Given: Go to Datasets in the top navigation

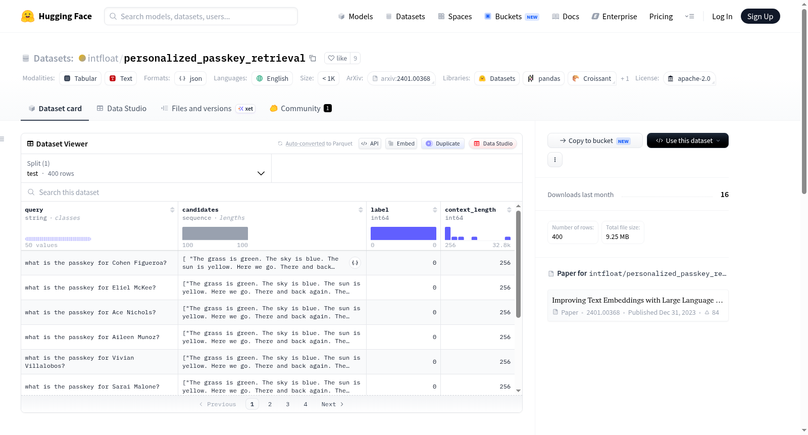Looking at the screenshot, I should pos(405,16).
